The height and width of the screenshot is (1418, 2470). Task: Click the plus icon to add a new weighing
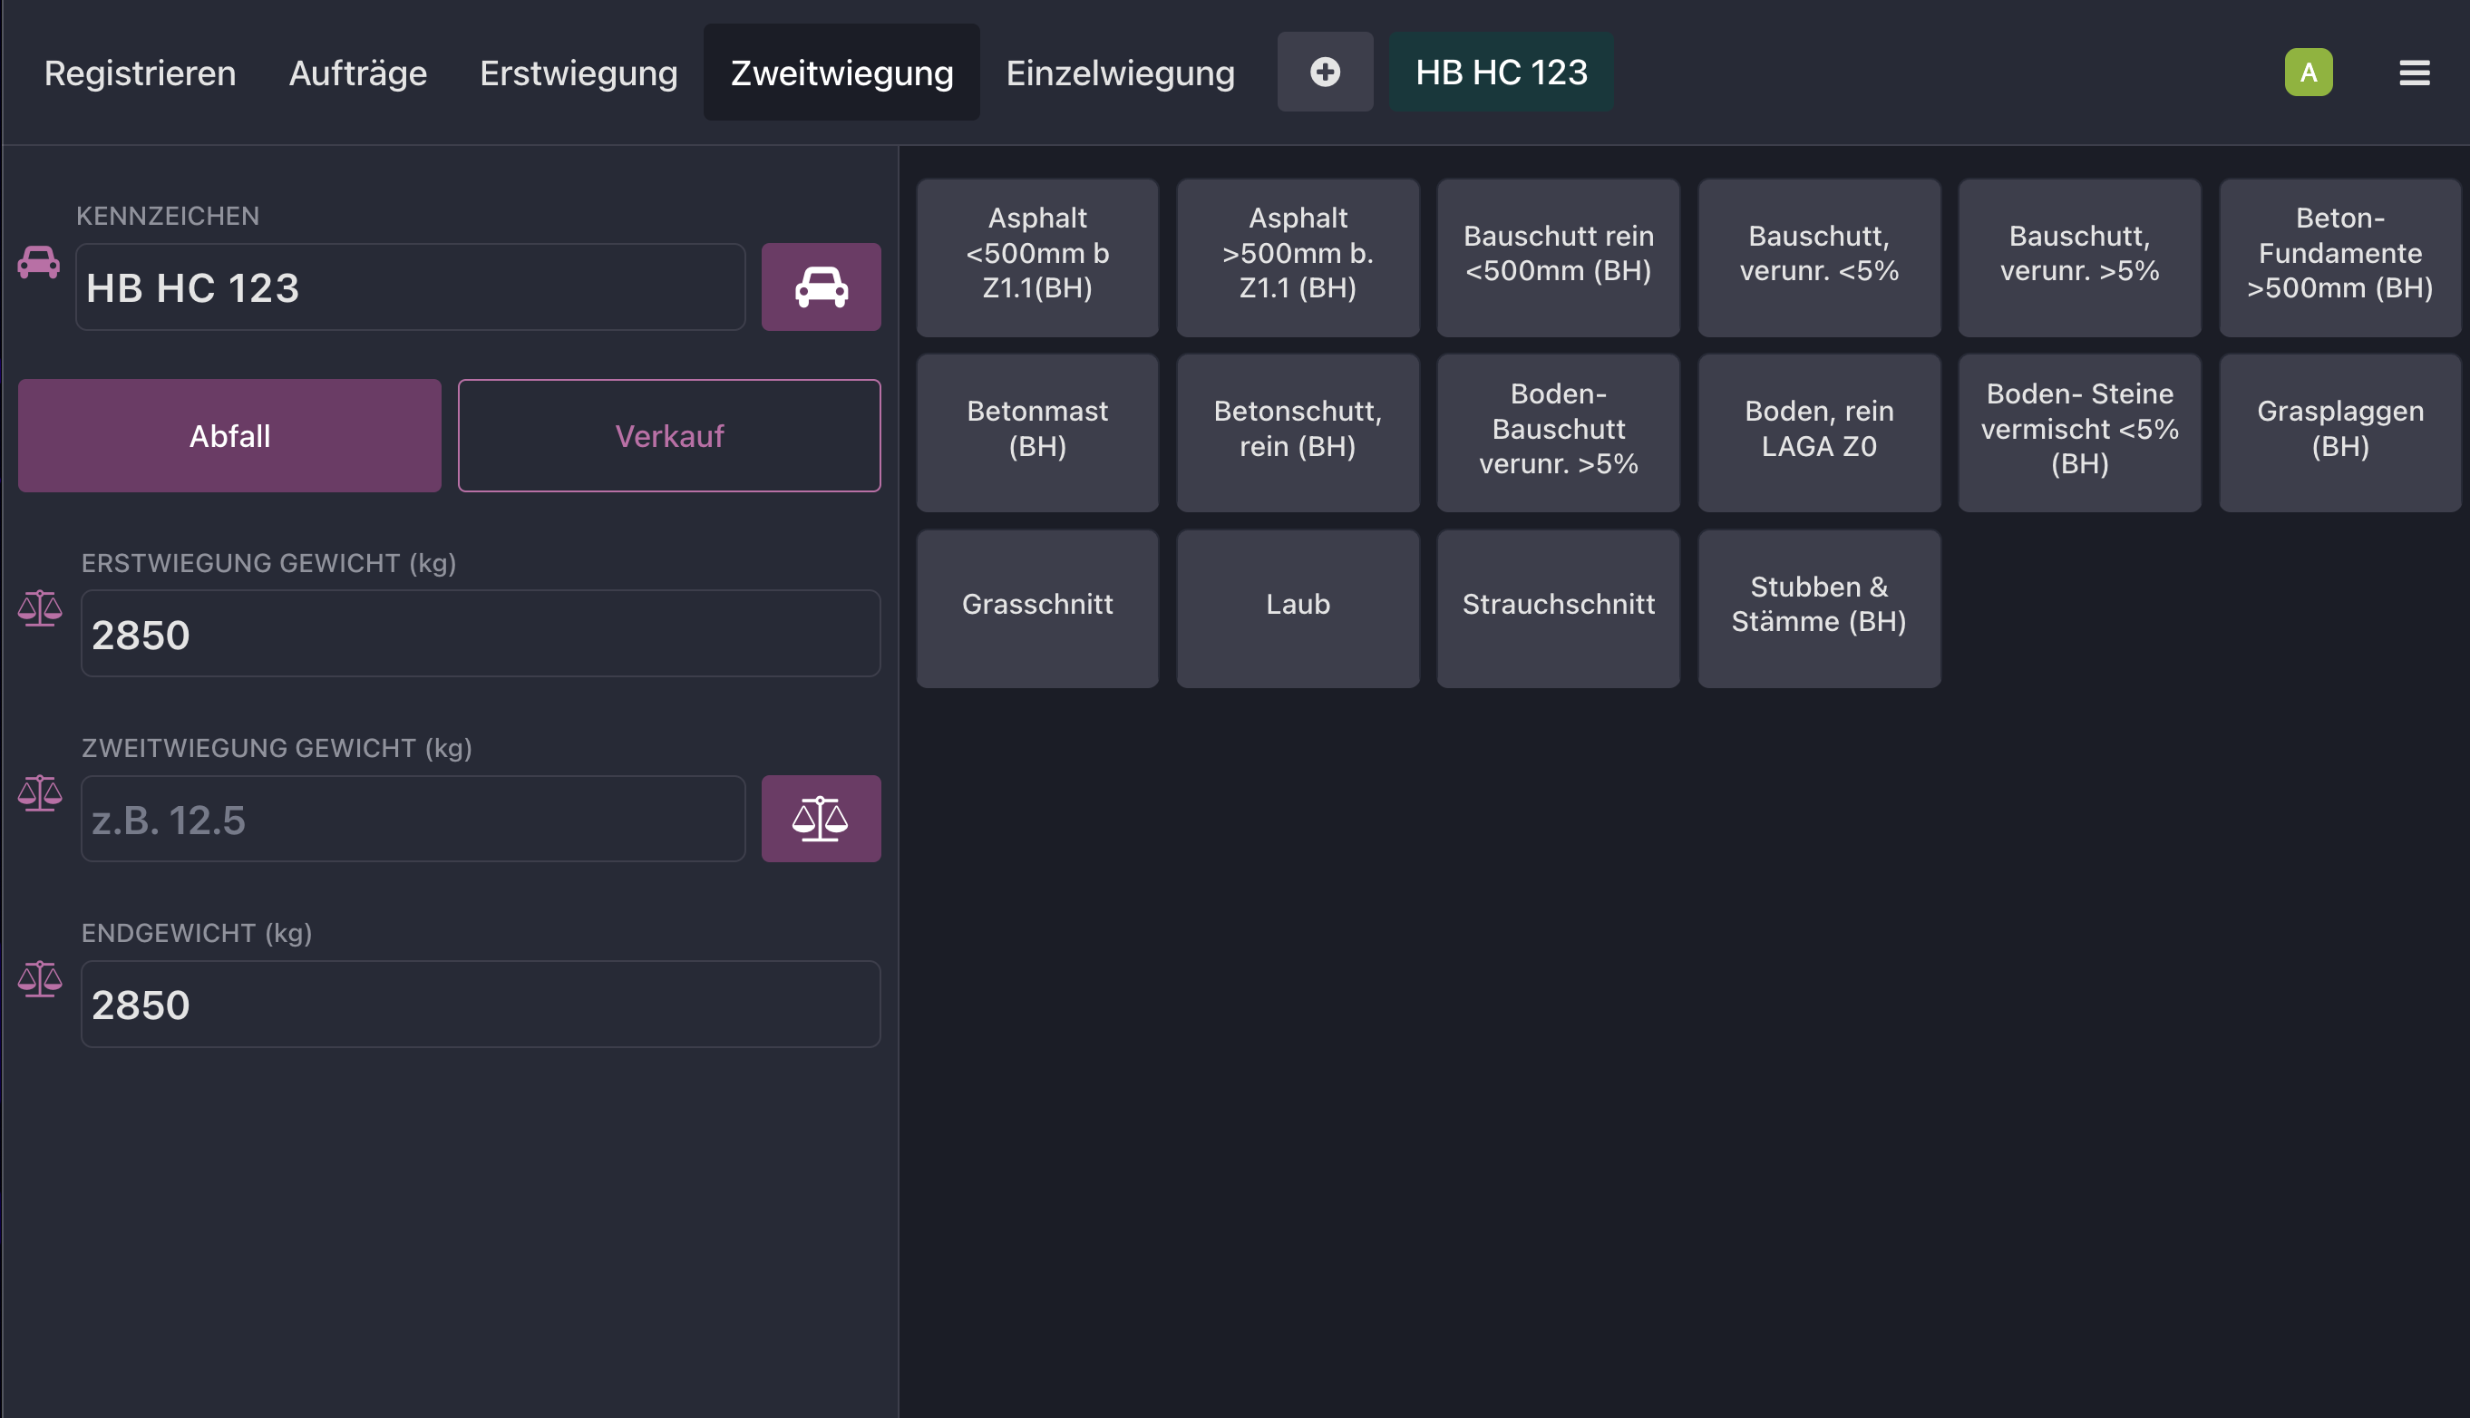click(x=1325, y=71)
